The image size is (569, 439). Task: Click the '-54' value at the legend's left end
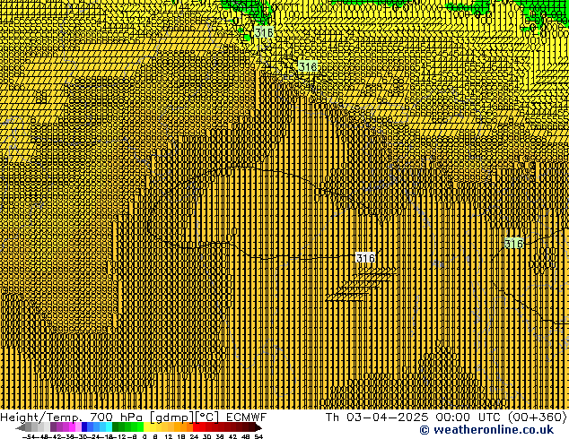pyautogui.click(x=29, y=436)
